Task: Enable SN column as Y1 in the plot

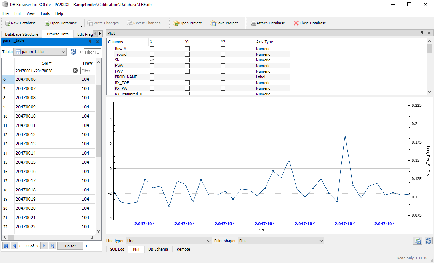Action: click(x=187, y=60)
